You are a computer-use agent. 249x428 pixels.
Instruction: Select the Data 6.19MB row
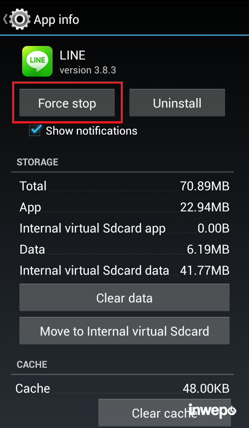point(124,249)
